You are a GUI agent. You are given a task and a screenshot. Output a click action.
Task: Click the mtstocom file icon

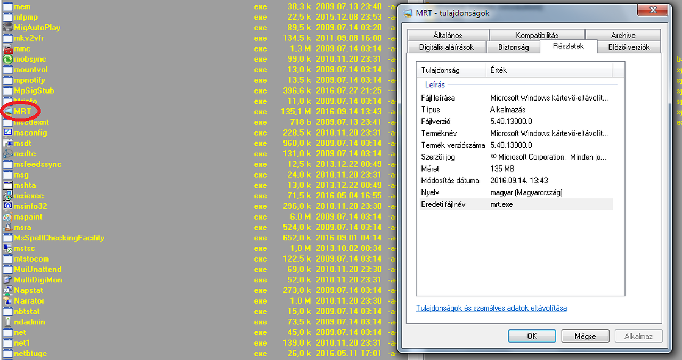[x=7, y=259]
